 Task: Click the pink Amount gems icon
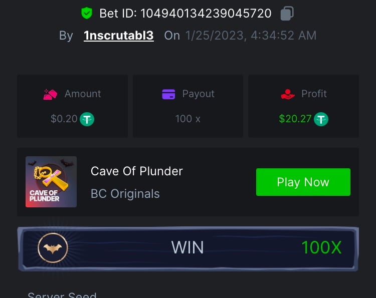click(50, 94)
